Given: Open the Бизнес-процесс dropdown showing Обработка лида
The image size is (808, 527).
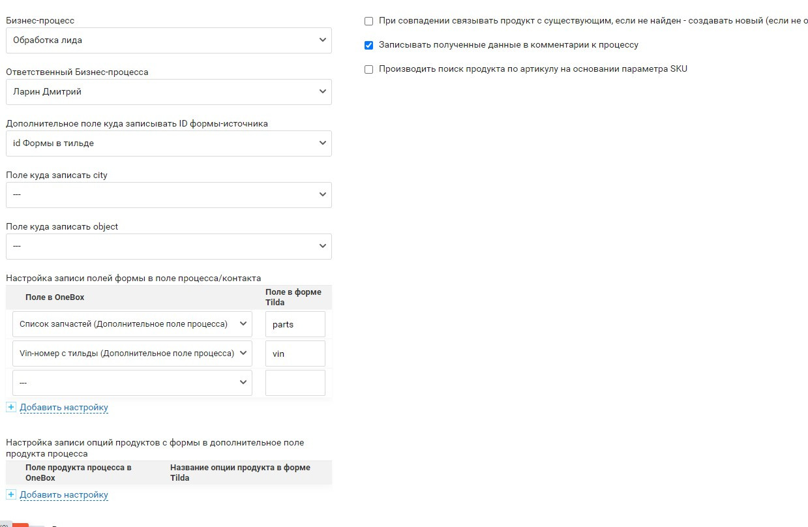Looking at the screenshot, I should (x=168, y=40).
